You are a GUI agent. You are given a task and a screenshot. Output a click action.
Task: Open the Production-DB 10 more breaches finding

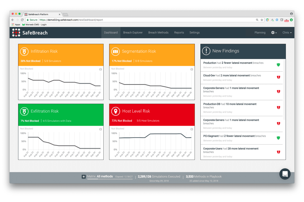click(x=242, y=108)
